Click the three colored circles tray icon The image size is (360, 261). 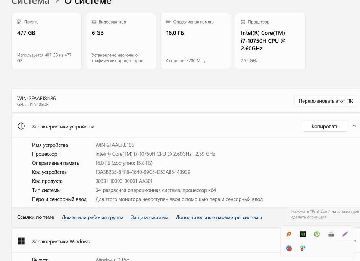(x=303, y=248)
